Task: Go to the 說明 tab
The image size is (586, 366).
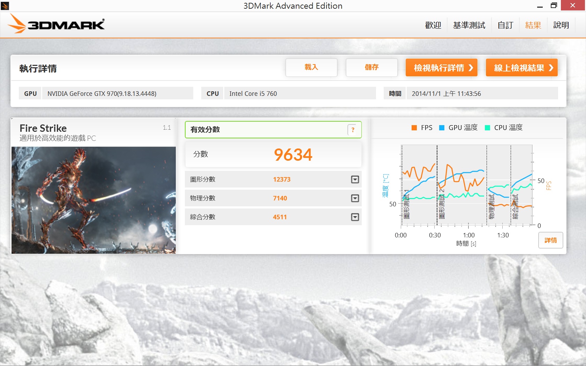Action: coord(561,25)
